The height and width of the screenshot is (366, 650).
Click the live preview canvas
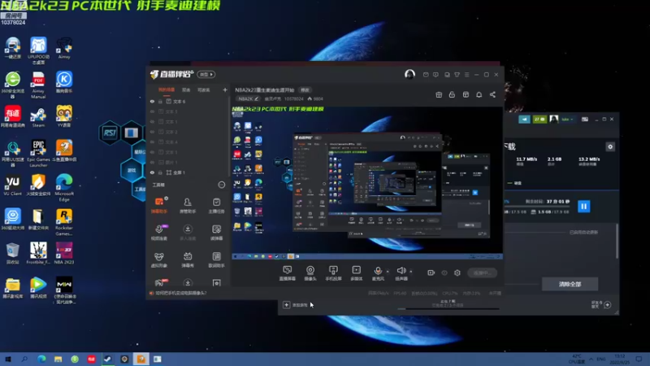click(367, 182)
